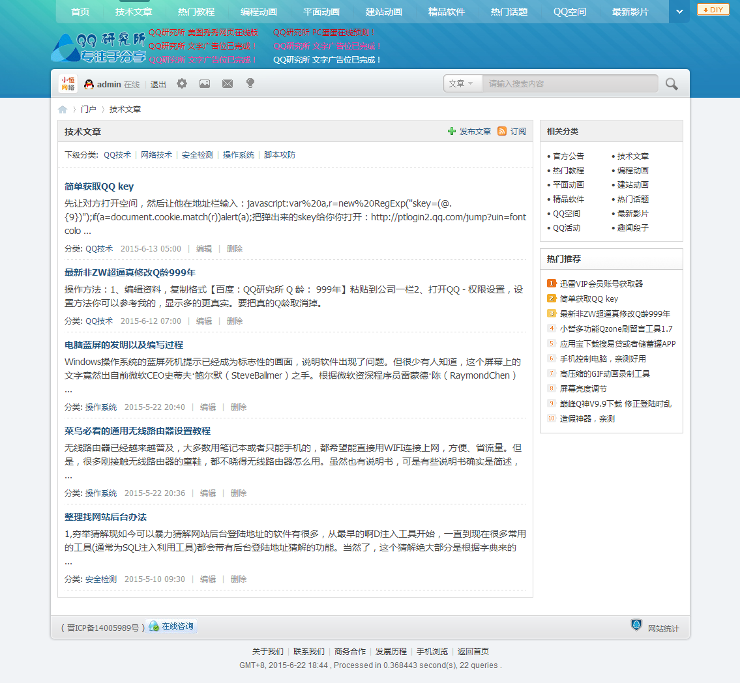
Task: Open hot pick 屏幕亮度调节
Action: (x=583, y=388)
